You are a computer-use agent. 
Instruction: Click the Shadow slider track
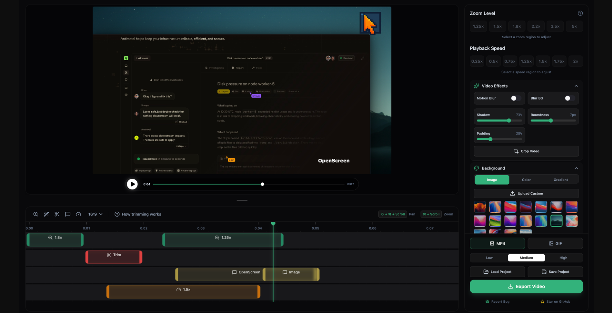[x=499, y=121]
